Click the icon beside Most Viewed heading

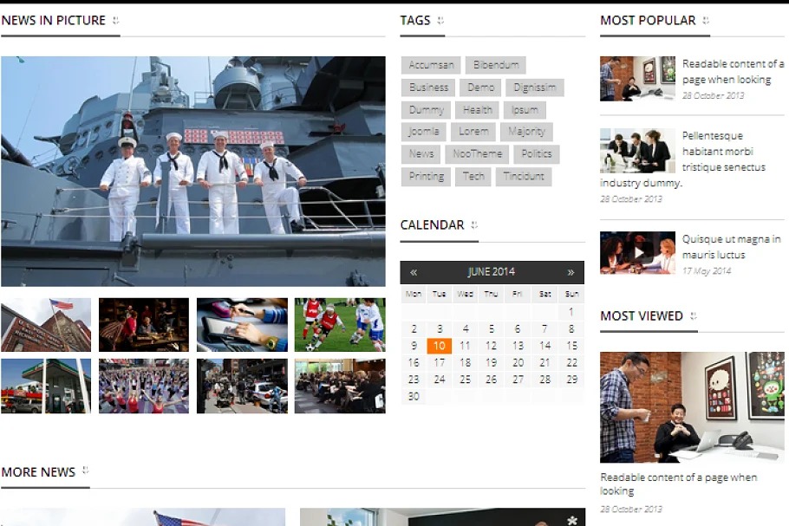click(x=694, y=316)
